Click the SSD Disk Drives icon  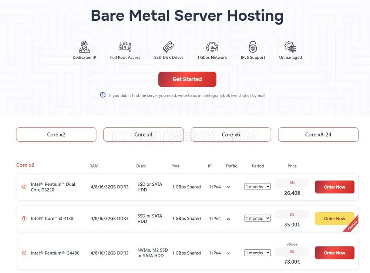click(x=168, y=47)
